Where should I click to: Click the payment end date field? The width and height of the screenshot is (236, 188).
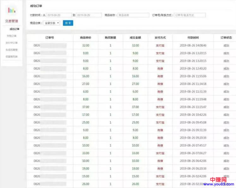coord(89,15)
